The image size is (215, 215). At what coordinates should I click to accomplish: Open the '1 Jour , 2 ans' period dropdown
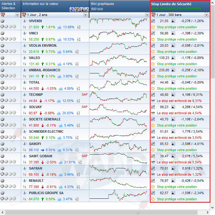85,15
